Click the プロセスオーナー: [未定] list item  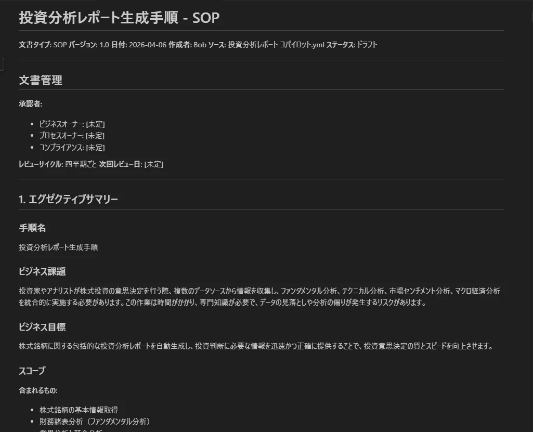(72, 136)
